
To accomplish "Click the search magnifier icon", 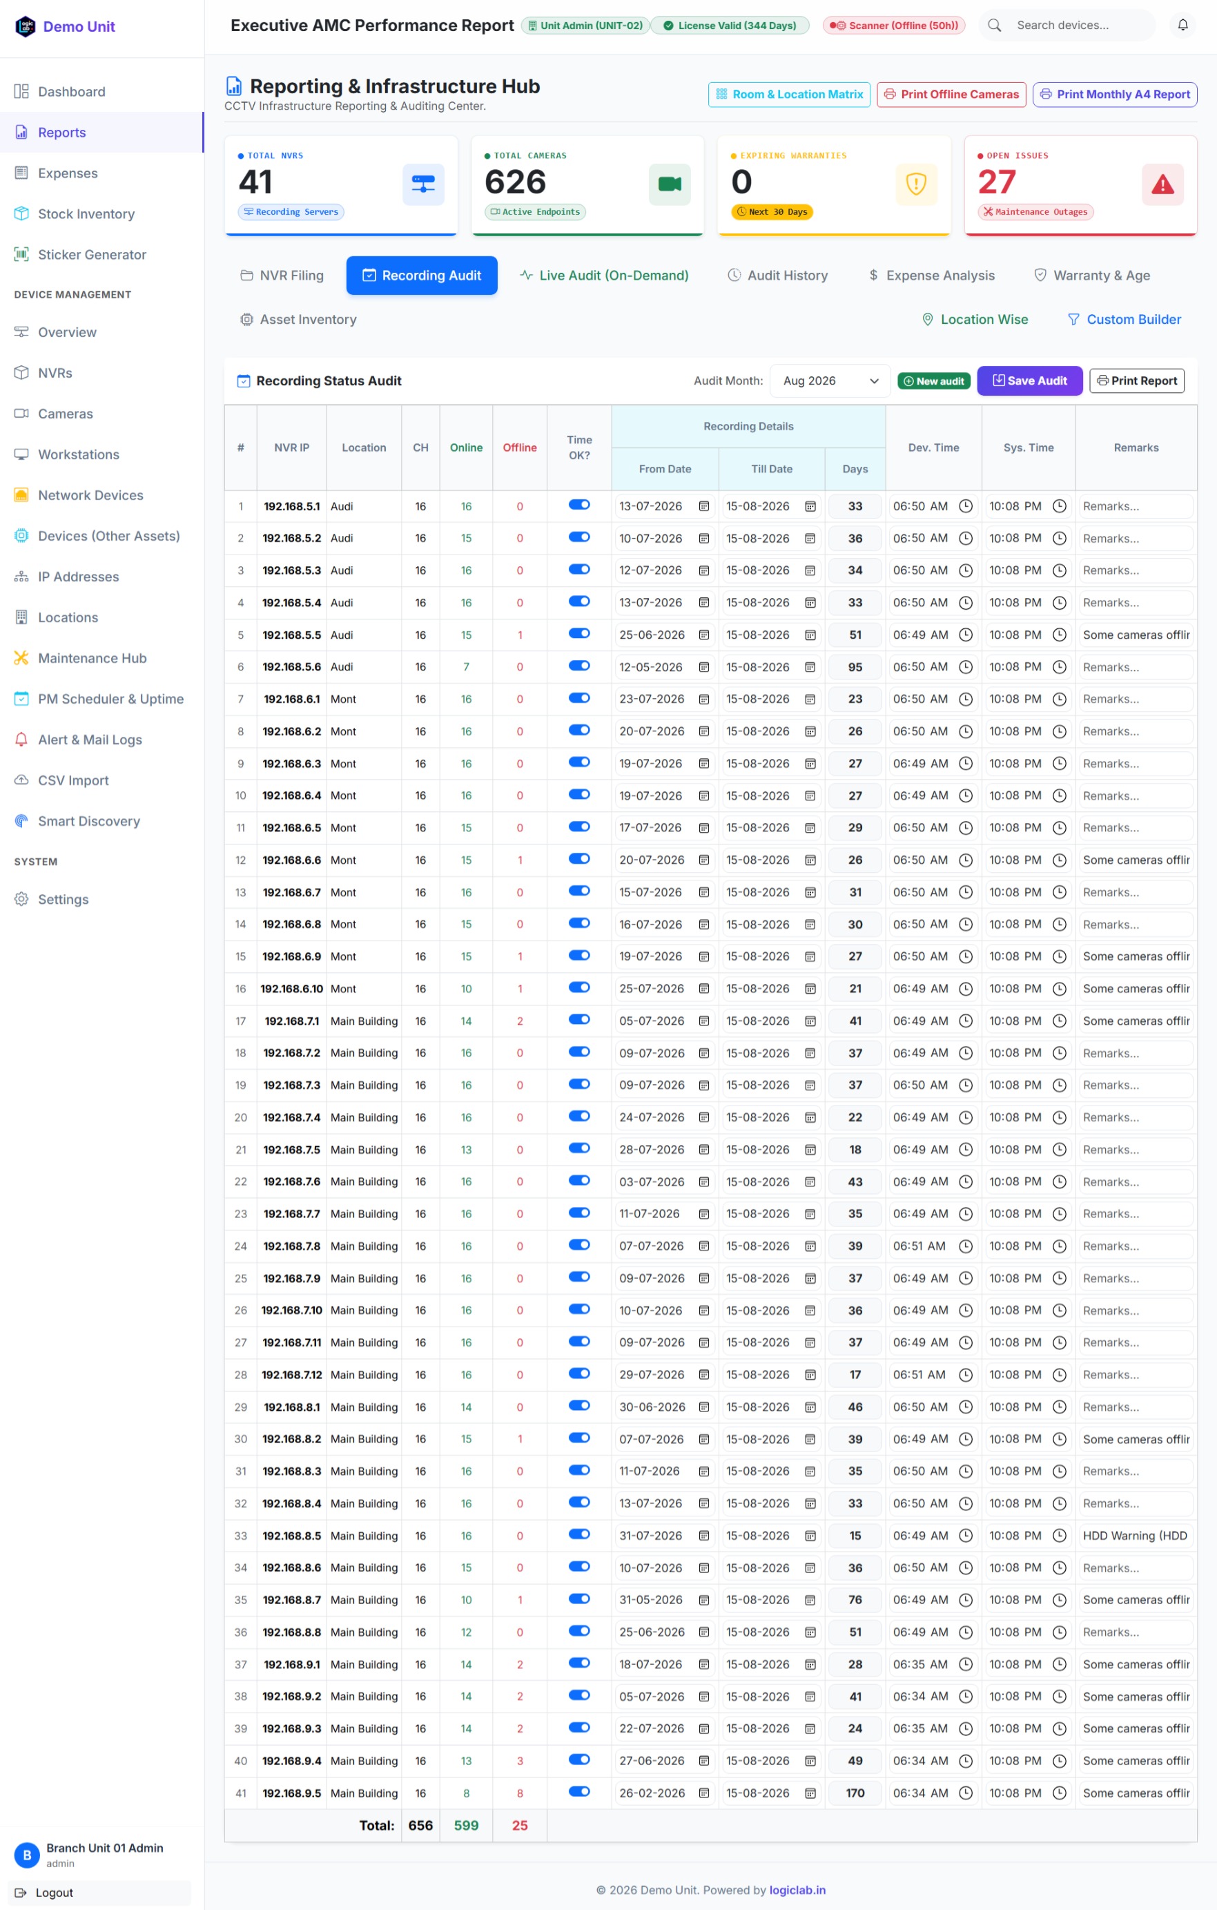I will 994,26.
